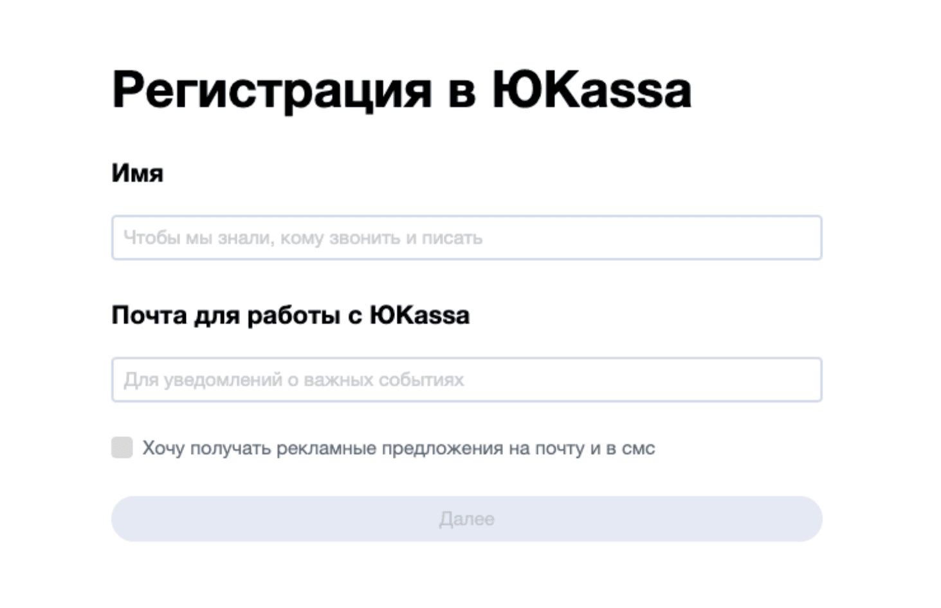Click the 'Регистрация в ЮKassa' heading
This screenshot has height=608, width=941.
point(401,90)
